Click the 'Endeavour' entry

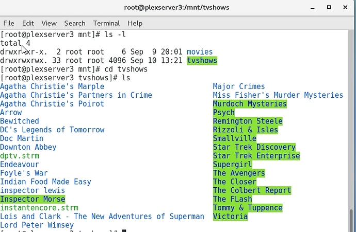click(x=20, y=165)
